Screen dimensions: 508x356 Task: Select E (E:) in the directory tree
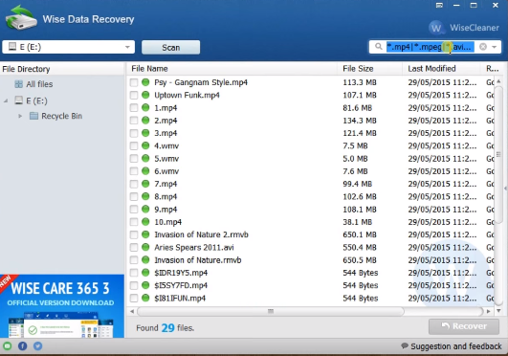tap(36, 100)
